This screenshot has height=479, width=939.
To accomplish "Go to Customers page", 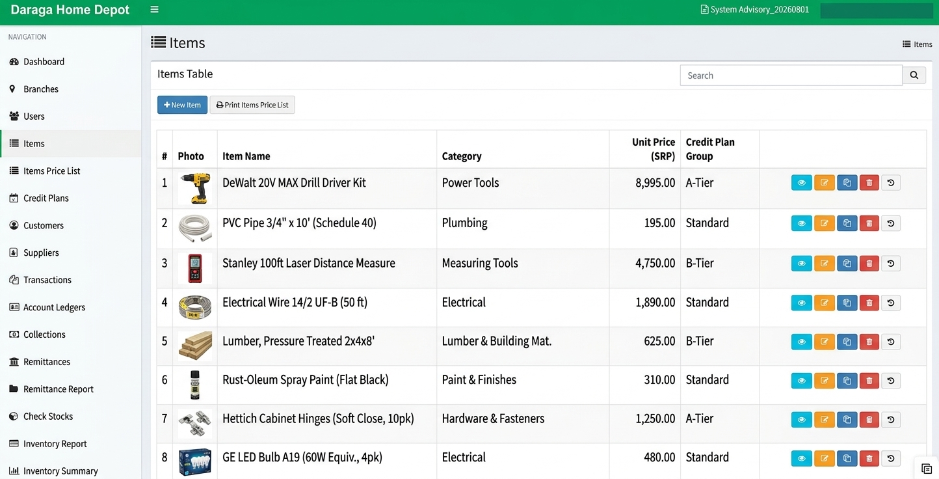I will (x=70, y=226).
